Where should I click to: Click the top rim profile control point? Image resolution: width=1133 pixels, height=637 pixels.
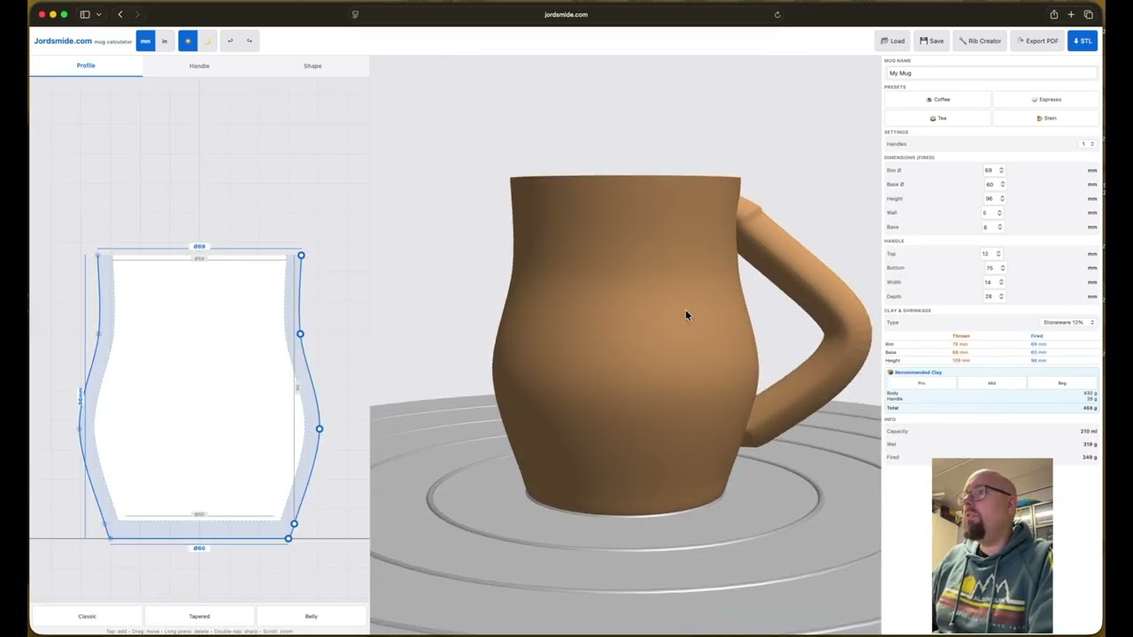tap(301, 256)
